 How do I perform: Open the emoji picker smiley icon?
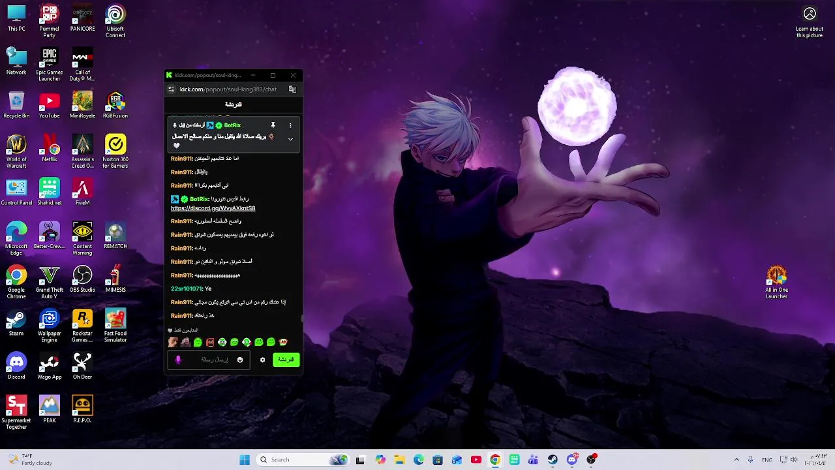240,360
